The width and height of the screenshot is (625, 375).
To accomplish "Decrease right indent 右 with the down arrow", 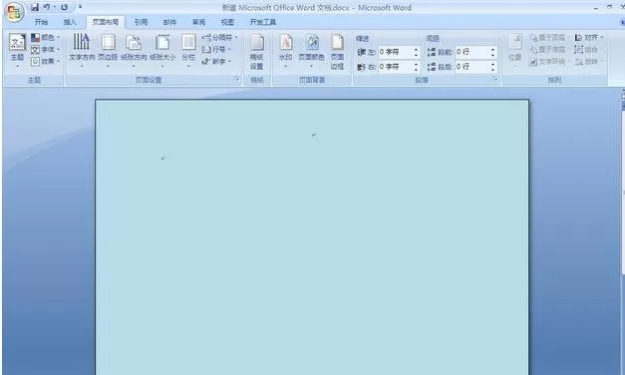I will (416, 70).
